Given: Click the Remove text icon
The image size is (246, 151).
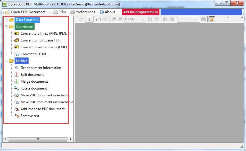Looking at the screenshot, I should (17, 116).
